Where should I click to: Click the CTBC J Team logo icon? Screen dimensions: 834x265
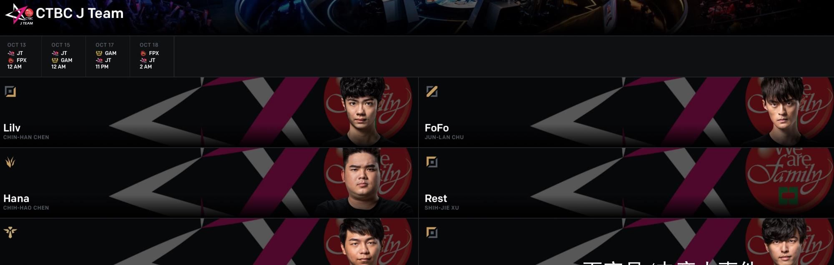tap(19, 14)
